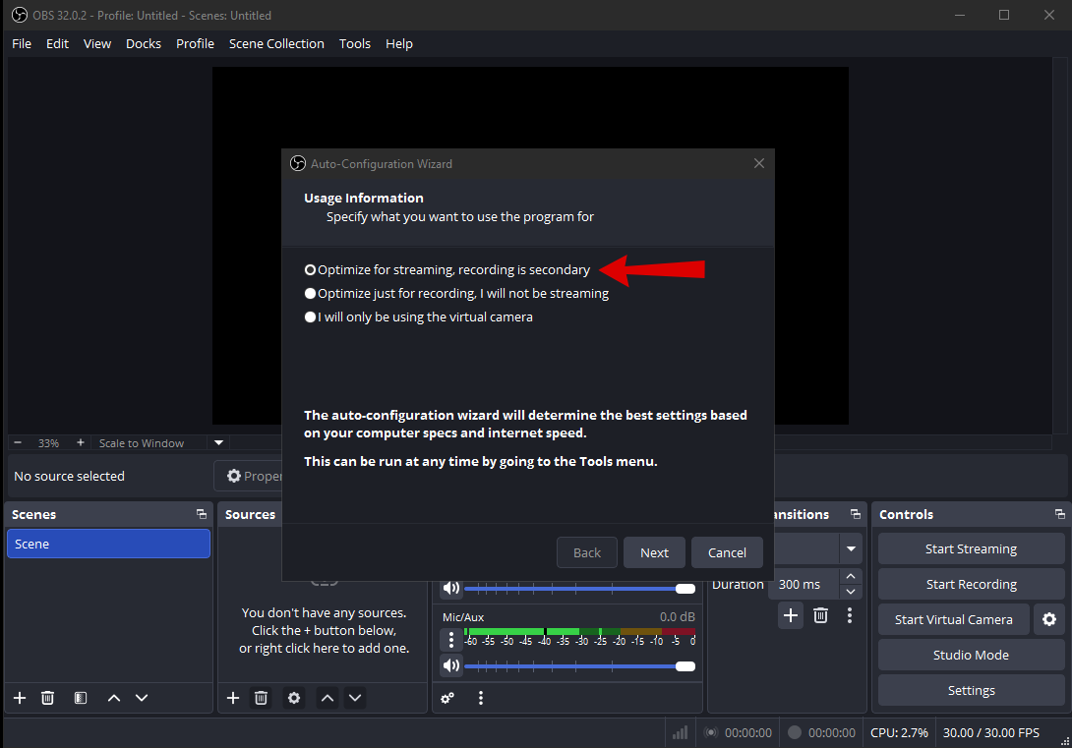
Task: Click the Start Recording button
Action: coord(971,584)
